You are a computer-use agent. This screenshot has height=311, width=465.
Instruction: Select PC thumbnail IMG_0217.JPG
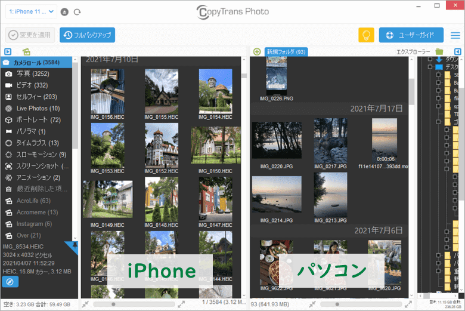point(330,141)
